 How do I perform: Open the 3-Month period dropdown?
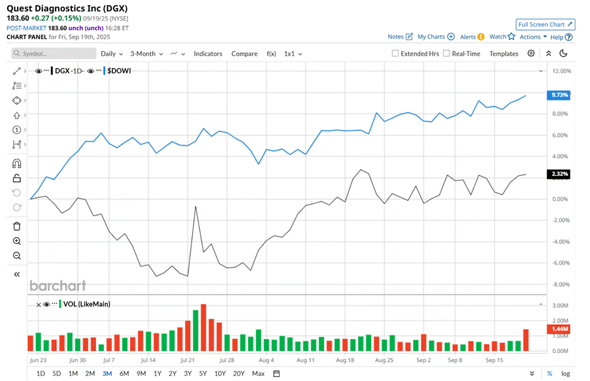click(x=146, y=54)
